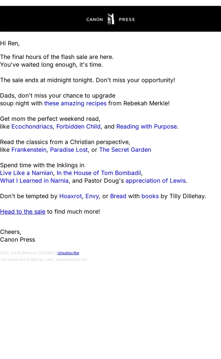Open the Envy book link
This screenshot has width=221, height=359.
pyautogui.click(x=92, y=196)
